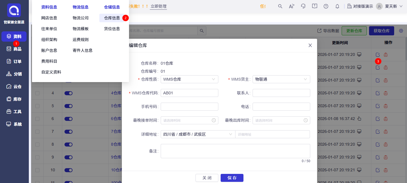Select 货位信息 in the flyout menu
407x183 pixels.
pos(112,29)
